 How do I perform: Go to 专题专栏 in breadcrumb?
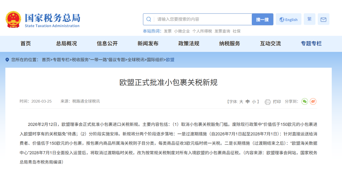click(x=61, y=60)
